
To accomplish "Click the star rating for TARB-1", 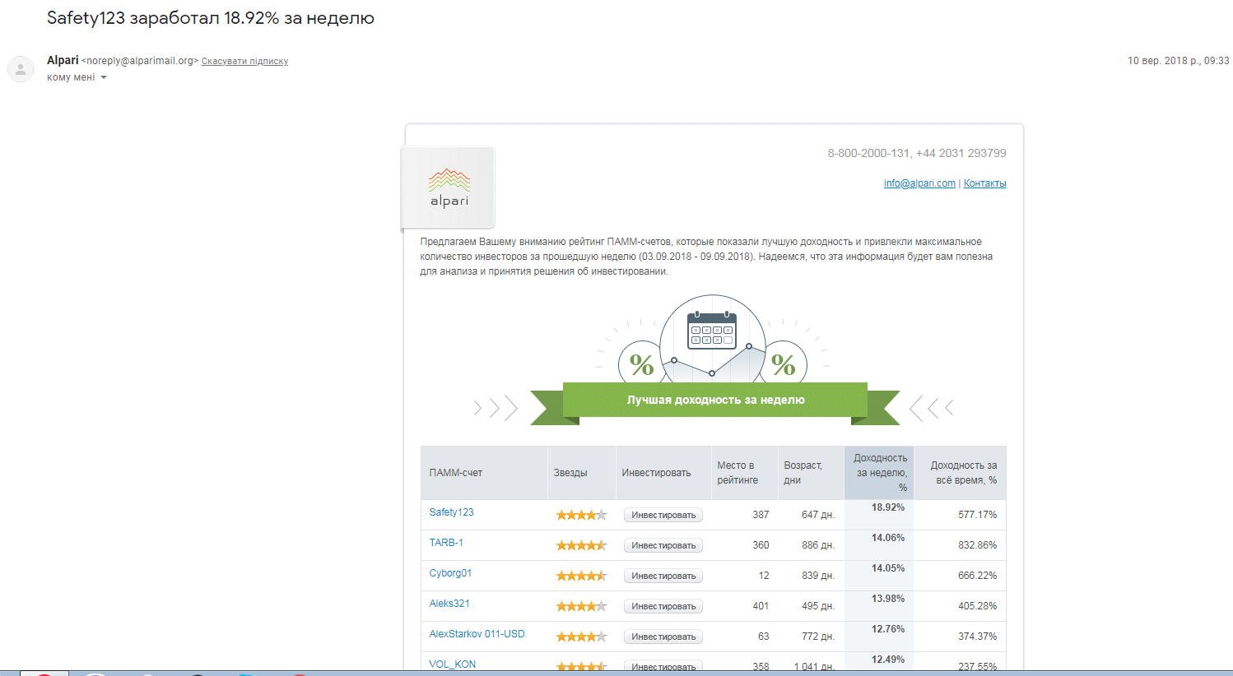I will point(581,545).
